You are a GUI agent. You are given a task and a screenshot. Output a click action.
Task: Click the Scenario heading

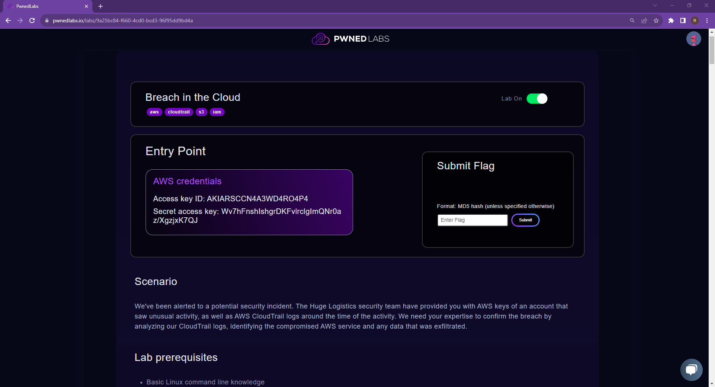pos(156,281)
